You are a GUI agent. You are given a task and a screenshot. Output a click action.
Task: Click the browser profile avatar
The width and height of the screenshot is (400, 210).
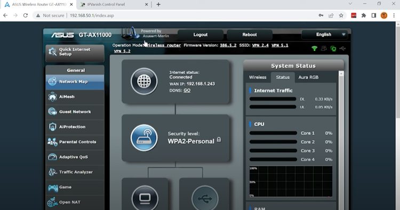click(384, 15)
